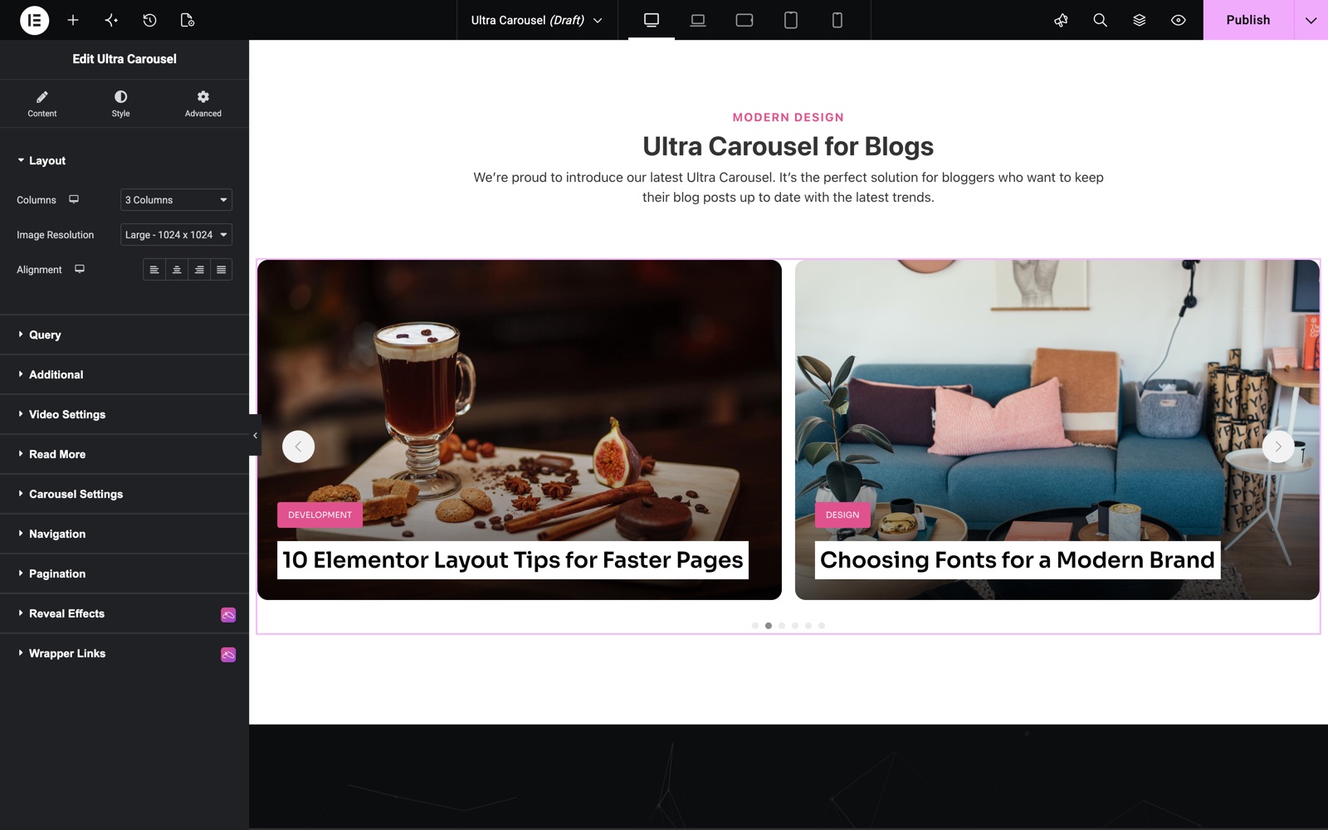Screen dimensions: 1328x830
Task: Click the Reveal Effects pro badge icon
Action: point(228,614)
